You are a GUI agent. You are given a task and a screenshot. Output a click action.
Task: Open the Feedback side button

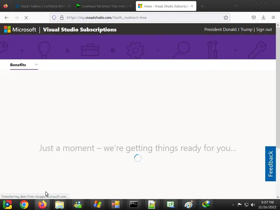[x=270, y=164]
